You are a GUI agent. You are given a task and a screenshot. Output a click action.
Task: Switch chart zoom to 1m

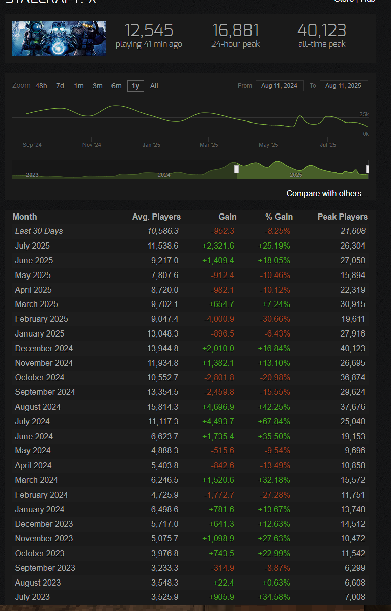click(79, 86)
